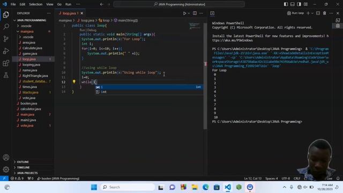Open the Edit menu

click(23, 4)
